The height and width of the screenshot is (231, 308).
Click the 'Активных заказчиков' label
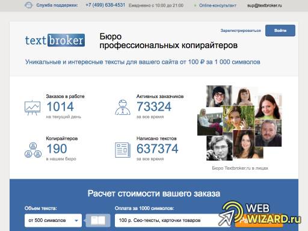[160, 96]
